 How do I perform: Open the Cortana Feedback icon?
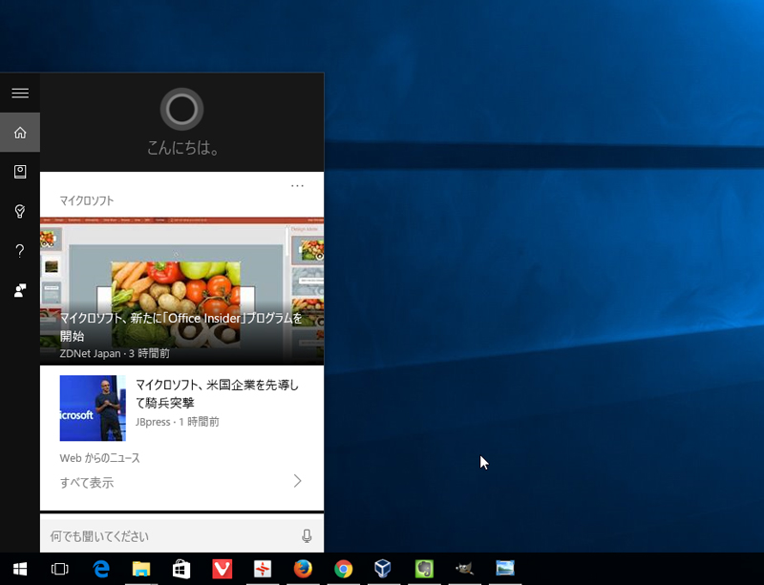(20, 290)
